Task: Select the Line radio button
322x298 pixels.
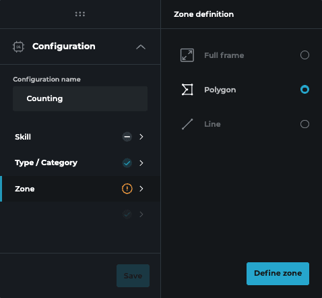Action: click(x=304, y=124)
